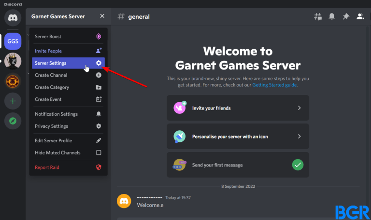Expand chevron on Personalise your server card
This screenshot has width=371, height=220.
tap(300, 137)
